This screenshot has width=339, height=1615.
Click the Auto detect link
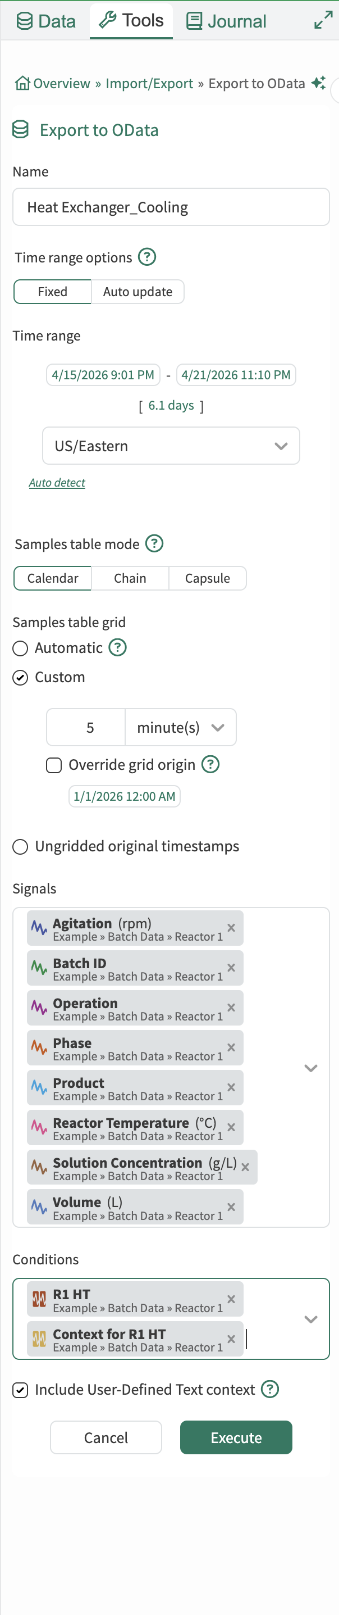(57, 483)
